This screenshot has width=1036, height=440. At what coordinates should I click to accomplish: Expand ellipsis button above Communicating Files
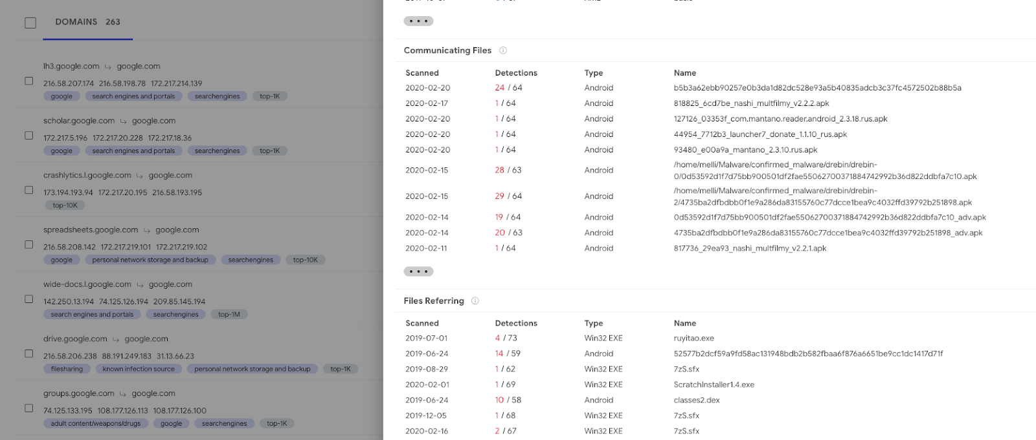pyautogui.click(x=418, y=21)
